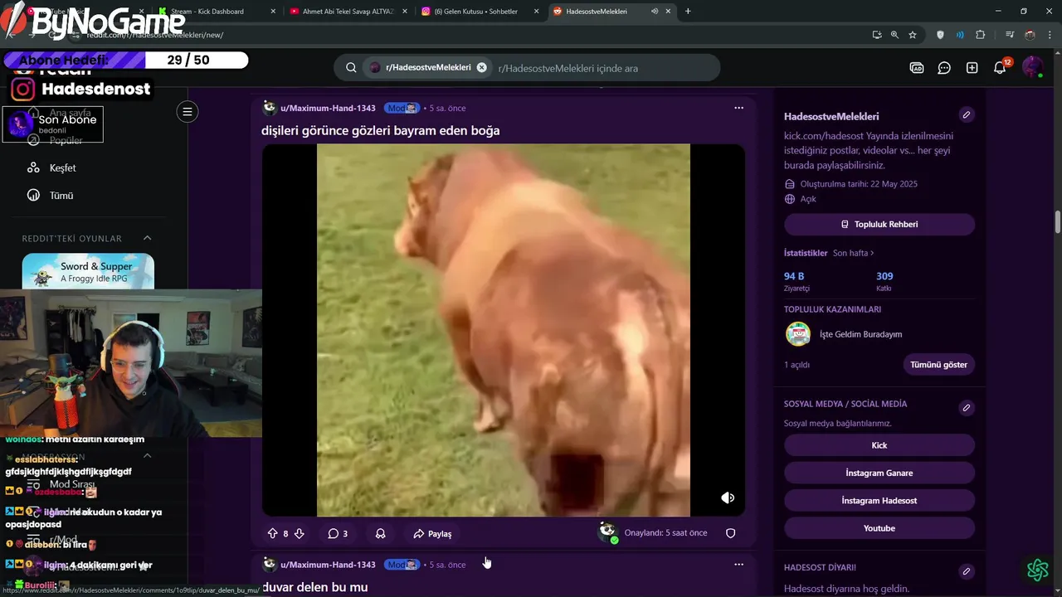Screen dimensions: 1062x597
Task: Open the İnstagram Ganare link
Action: (879, 473)
